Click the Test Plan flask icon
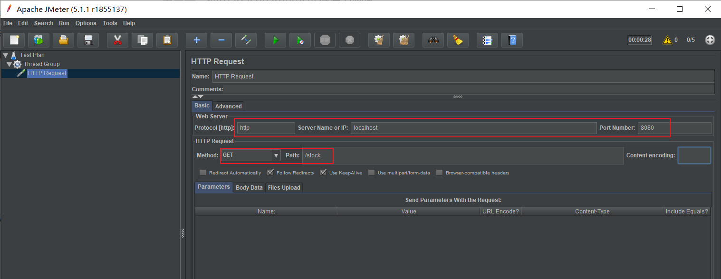The width and height of the screenshot is (721, 279). (x=13, y=55)
